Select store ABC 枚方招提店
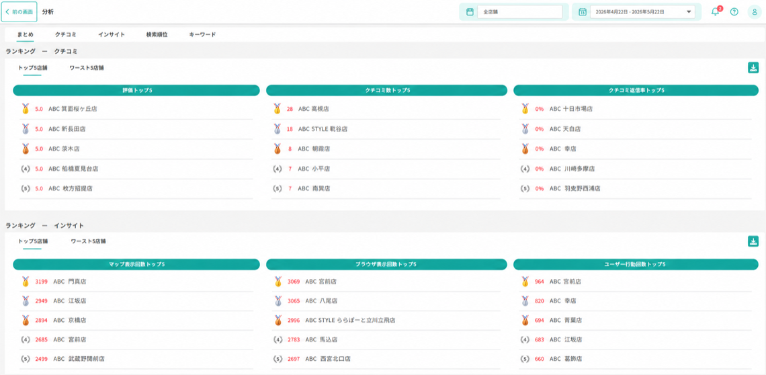Image resolution: width=766 pixels, height=375 pixels. point(71,188)
